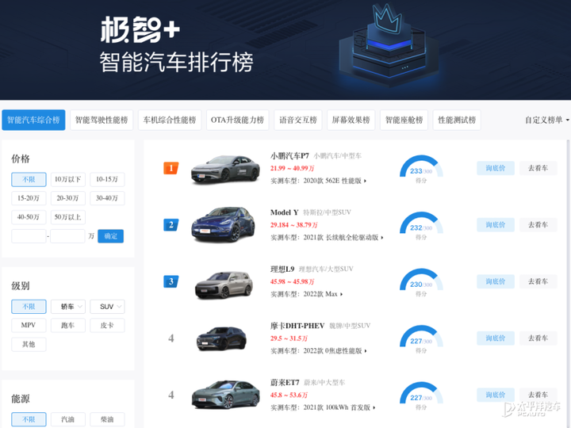
Task: Click 询底价 for 理想L9
Action: click(496, 281)
